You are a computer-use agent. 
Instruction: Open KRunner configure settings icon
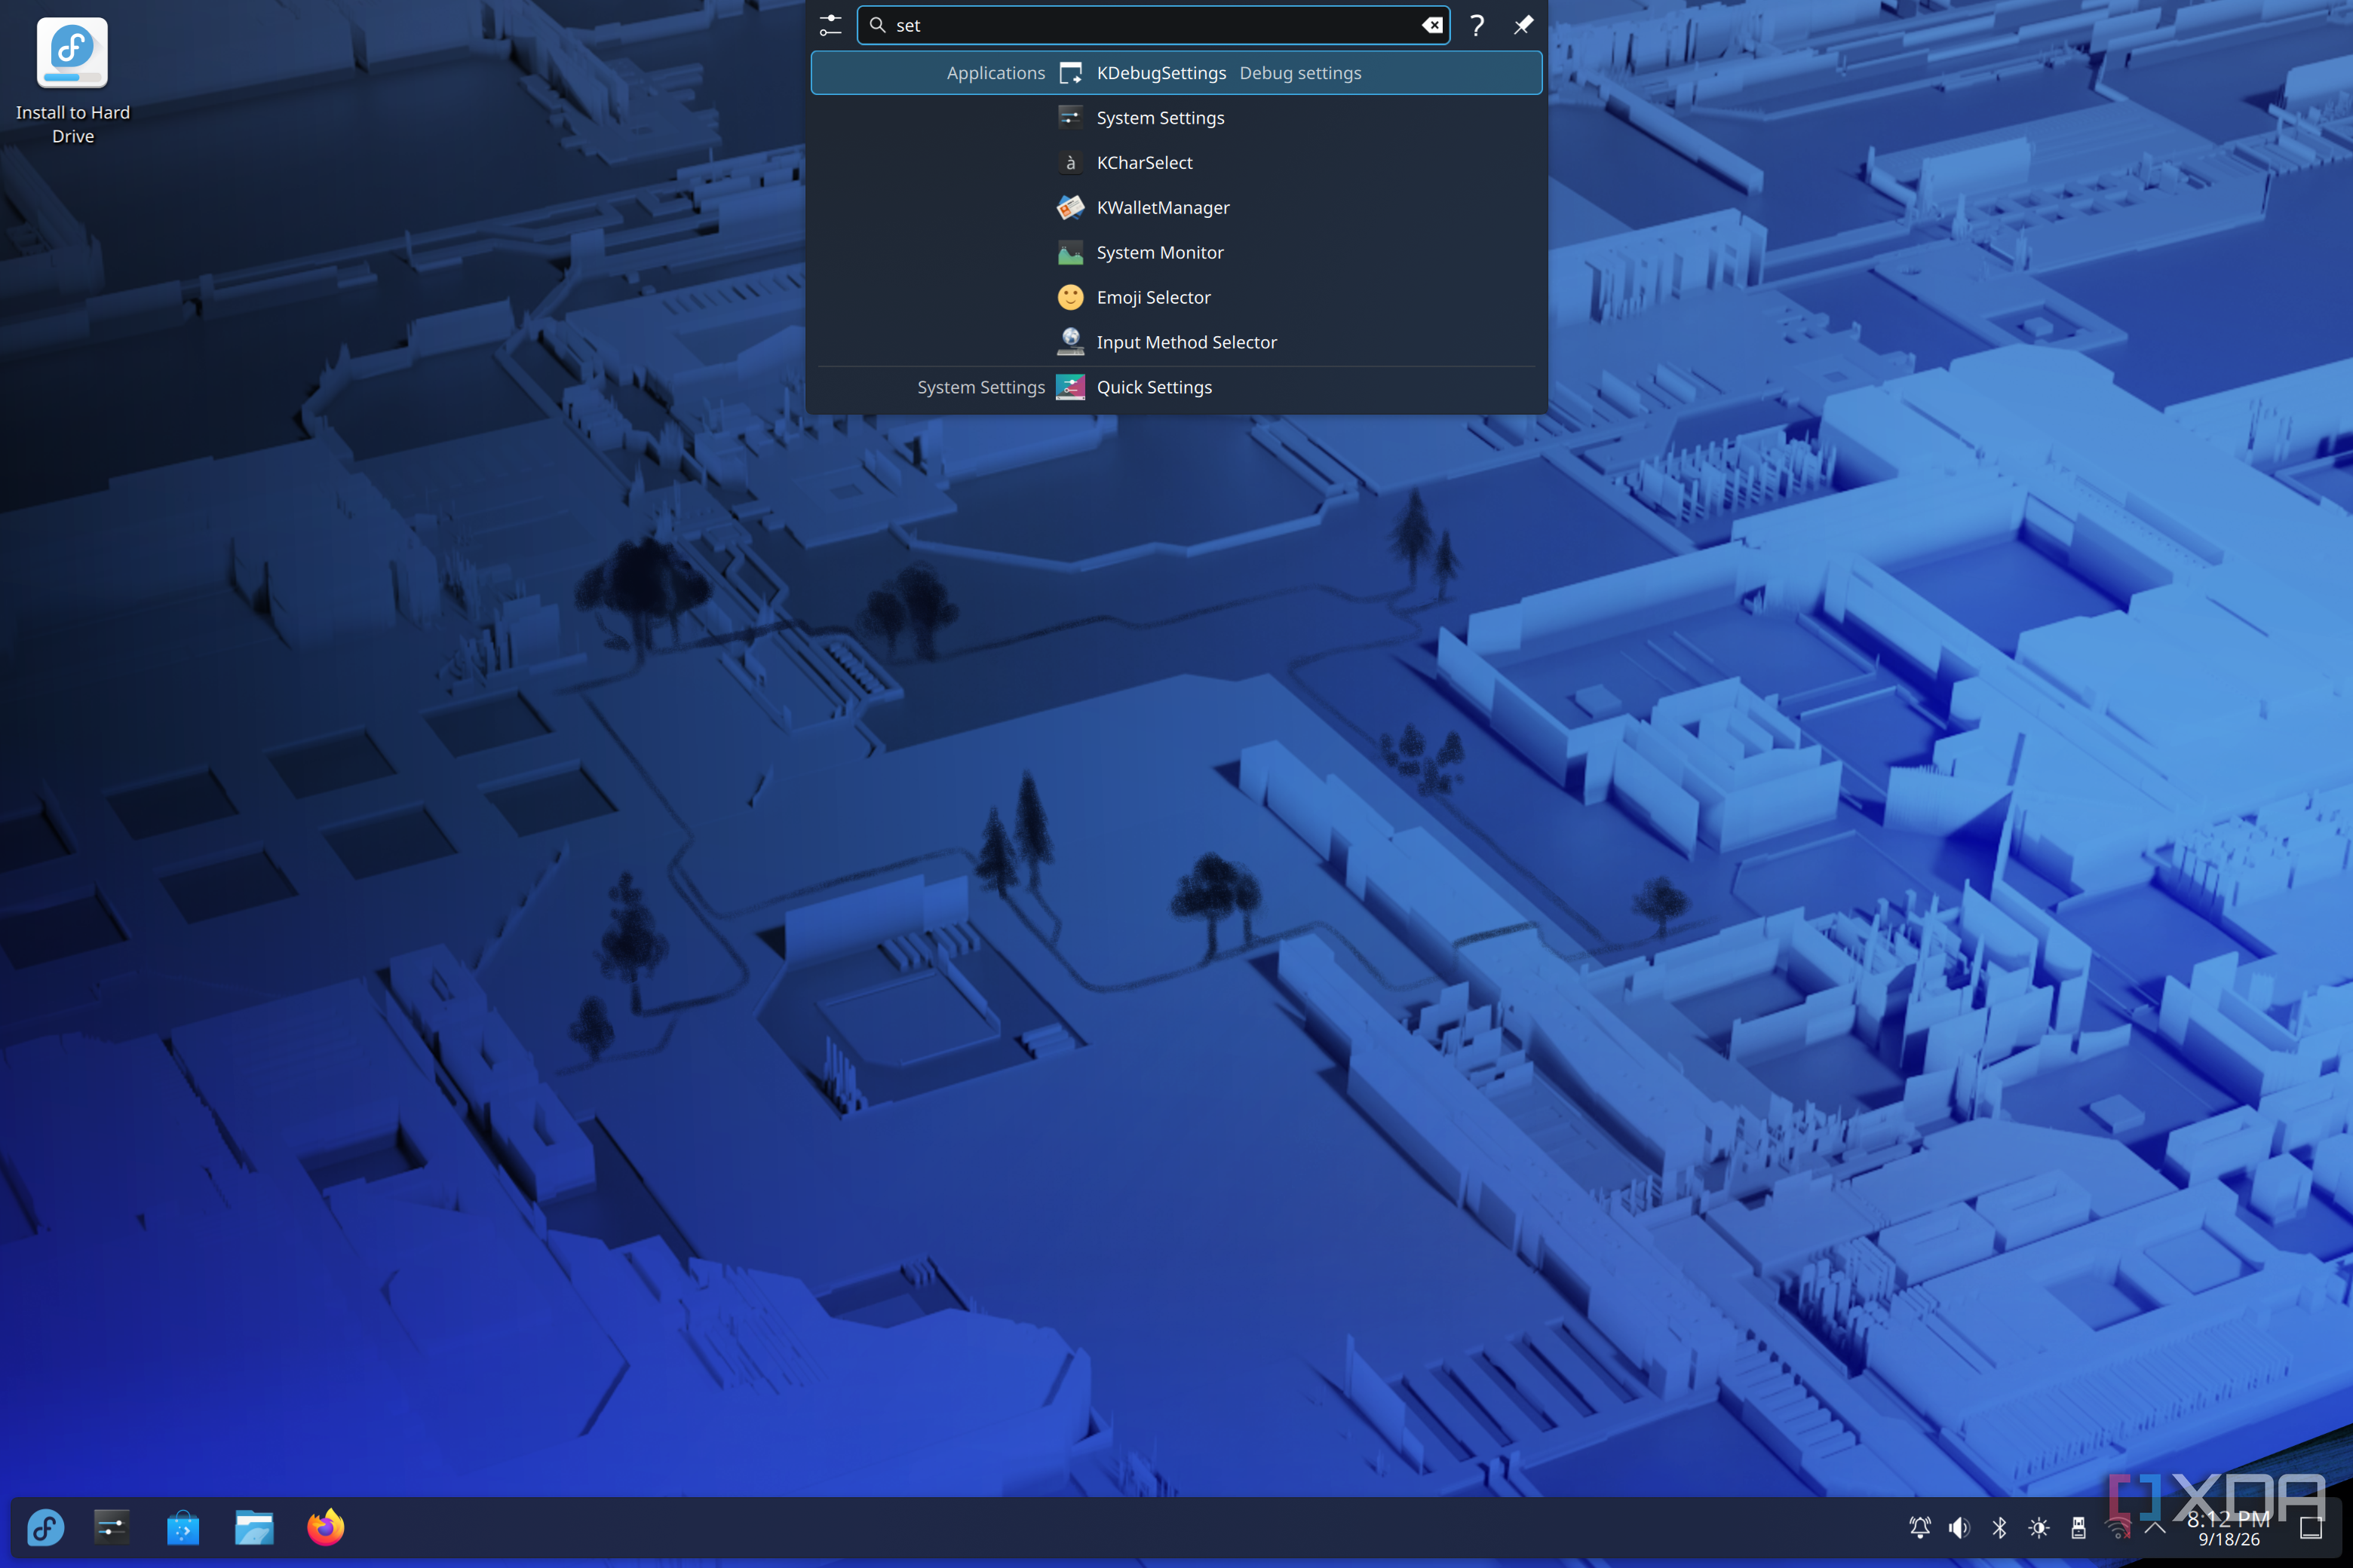coord(830,25)
